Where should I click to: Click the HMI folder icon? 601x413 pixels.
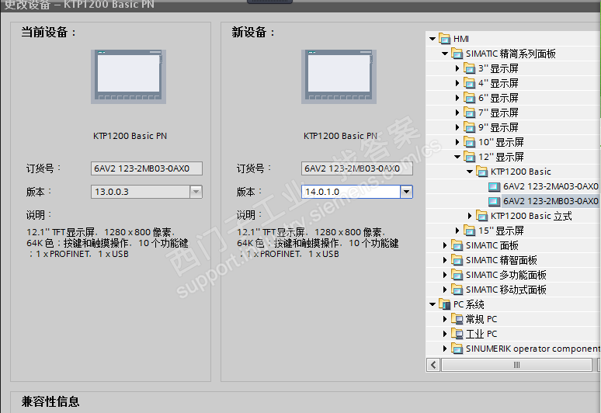445,39
